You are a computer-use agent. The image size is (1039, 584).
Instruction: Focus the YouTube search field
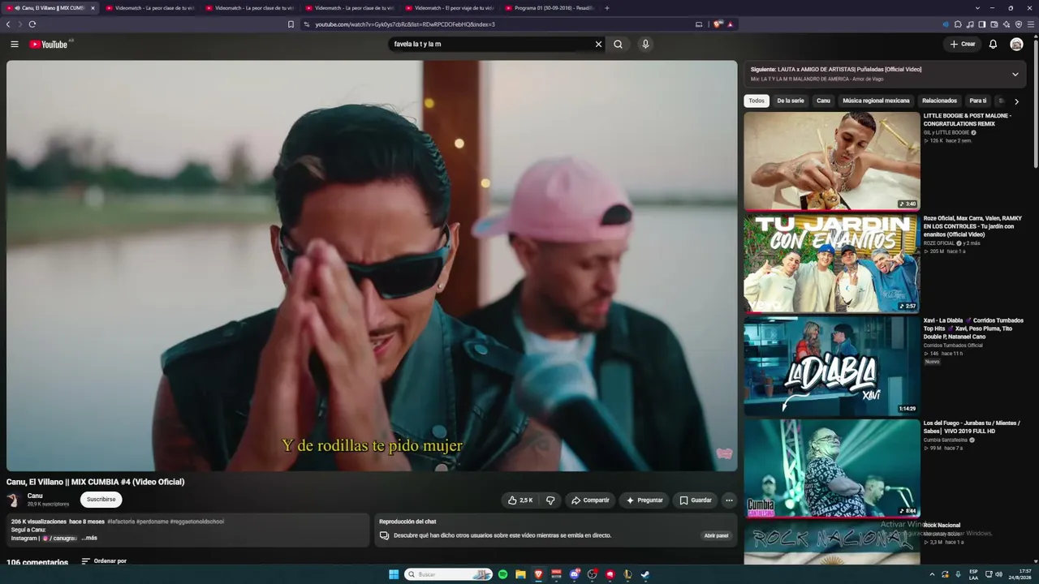pos(491,45)
